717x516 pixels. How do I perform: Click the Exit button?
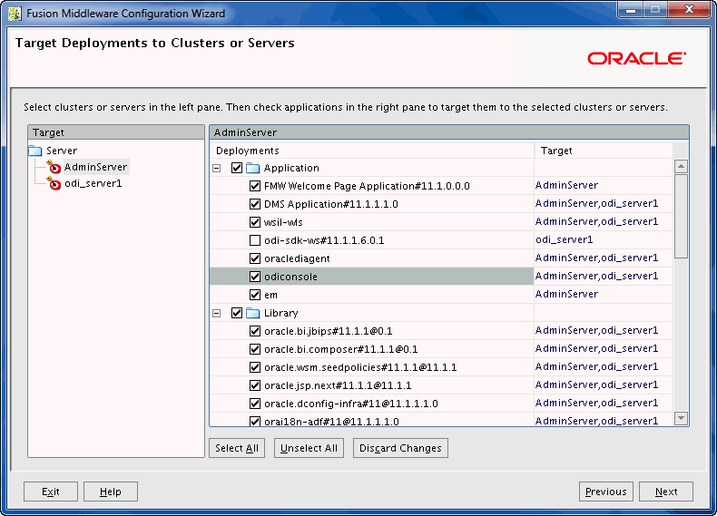tap(51, 492)
